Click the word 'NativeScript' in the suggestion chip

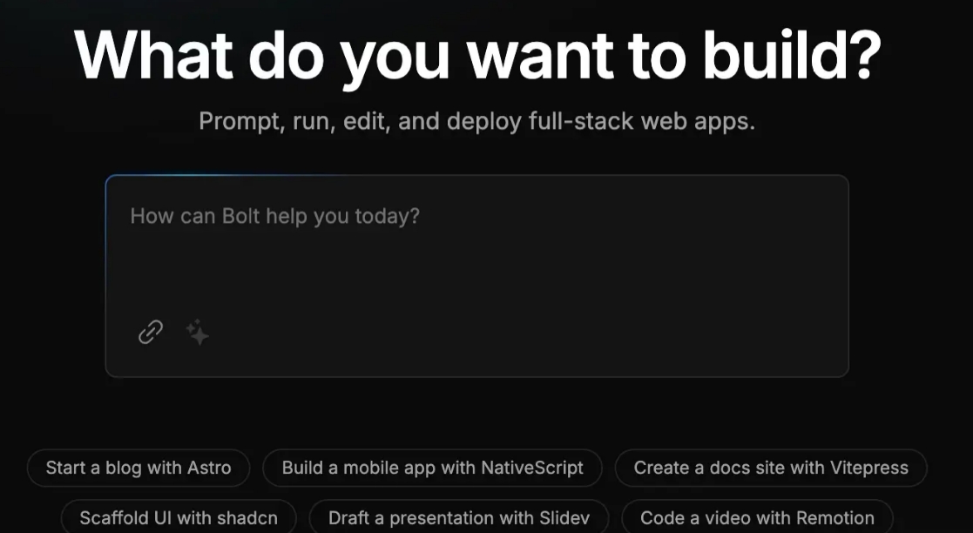tap(532, 468)
